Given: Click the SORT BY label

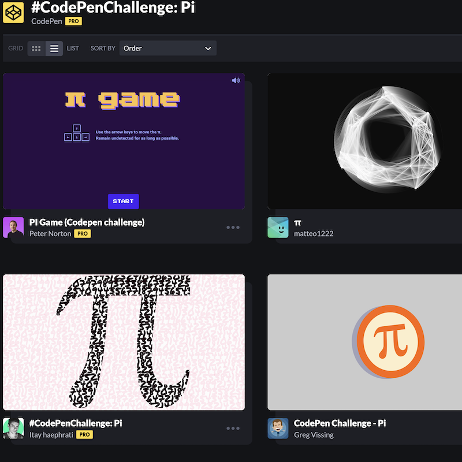Looking at the screenshot, I should click(x=103, y=49).
